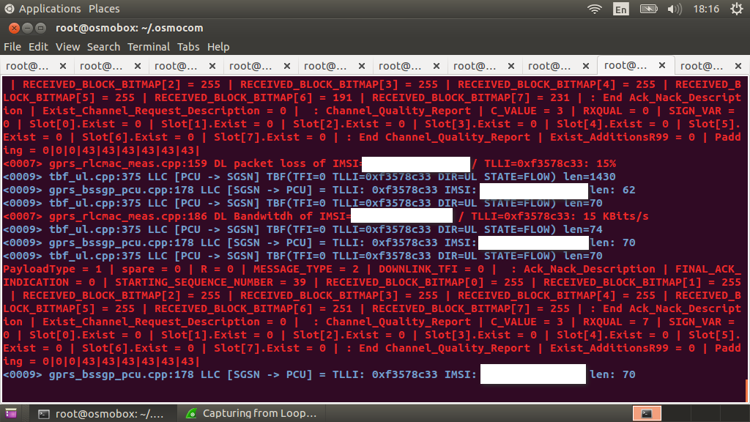The width and height of the screenshot is (750, 422).
Task: Open the battery status indicator
Action: (x=649, y=9)
